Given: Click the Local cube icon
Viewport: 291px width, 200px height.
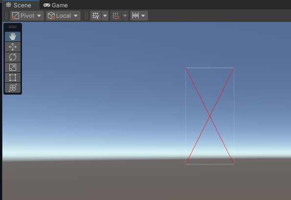Looking at the screenshot, I should pyautogui.click(x=51, y=16).
